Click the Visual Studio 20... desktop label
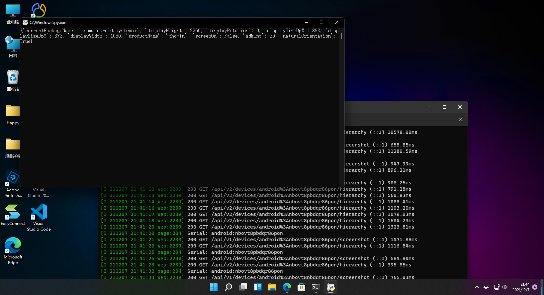The image size is (544, 295). (39, 193)
